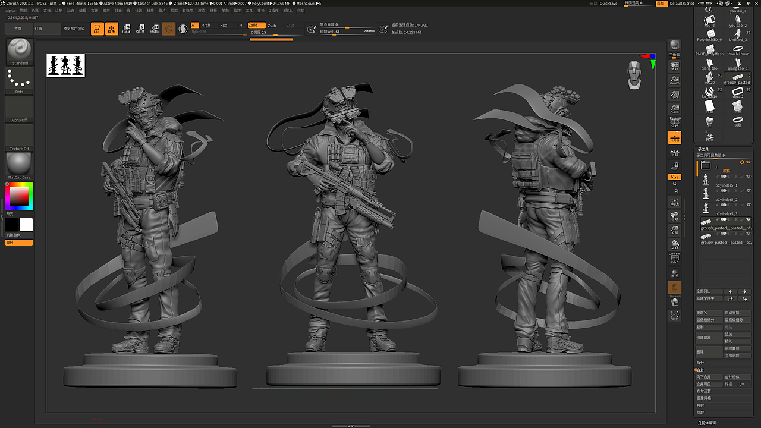Click the 全部列出 (List All) button
This screenshot has width=761, height=428.
pyautogui.click(x=709, y=292)
